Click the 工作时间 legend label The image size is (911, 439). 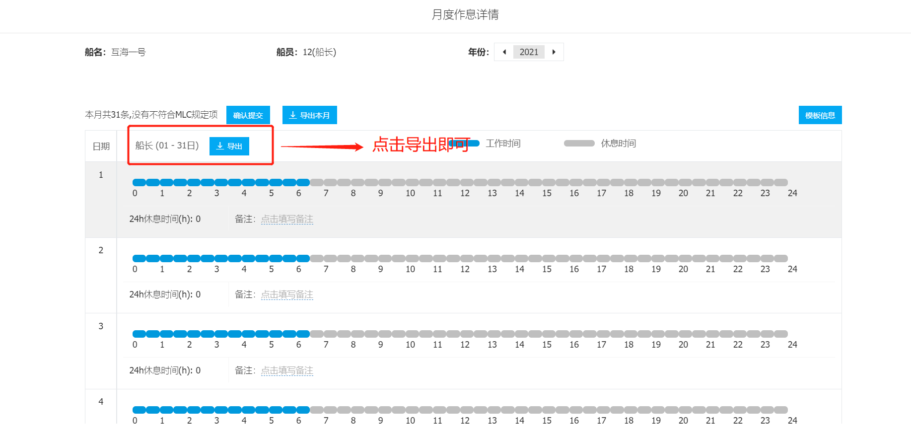pos(503,144)
